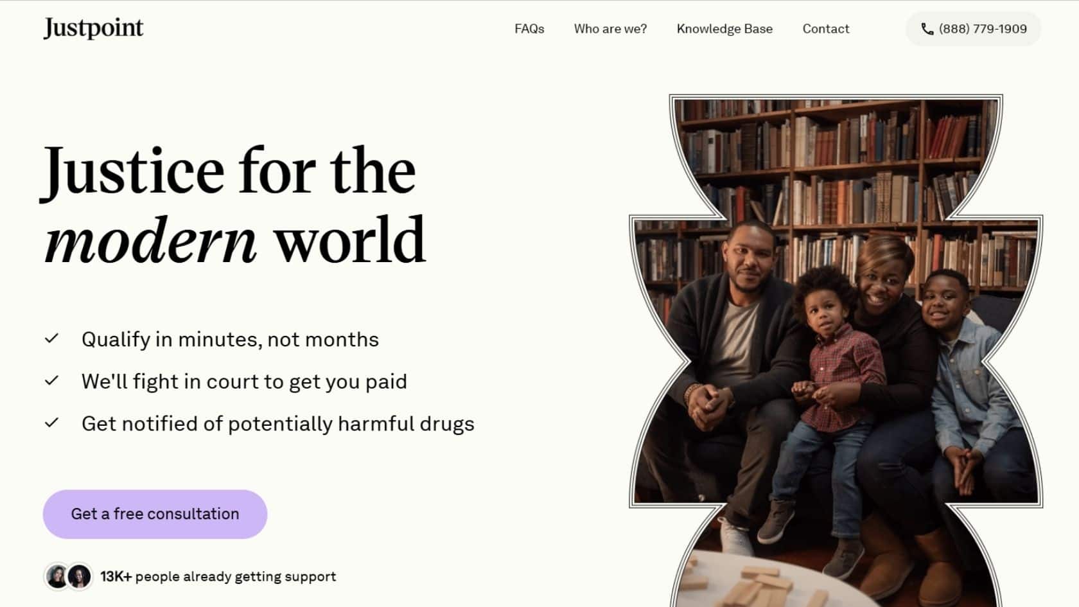Click the right user avatar thumbnail

[80, 576]
